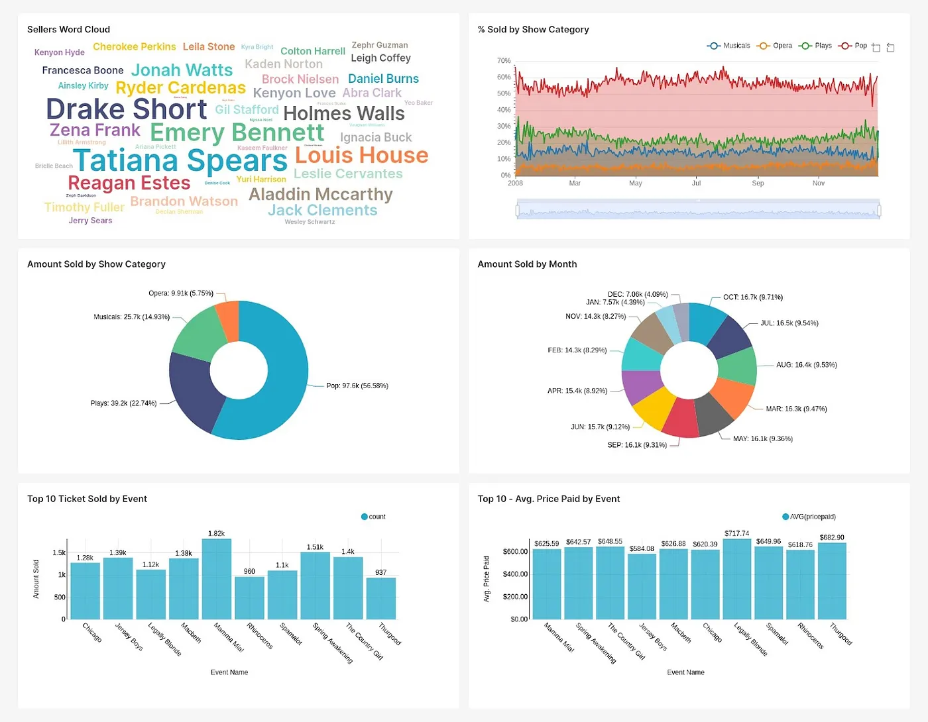
Task: Click the $584.08 Jersey Boys price bar
Action: tap(642, 587)
